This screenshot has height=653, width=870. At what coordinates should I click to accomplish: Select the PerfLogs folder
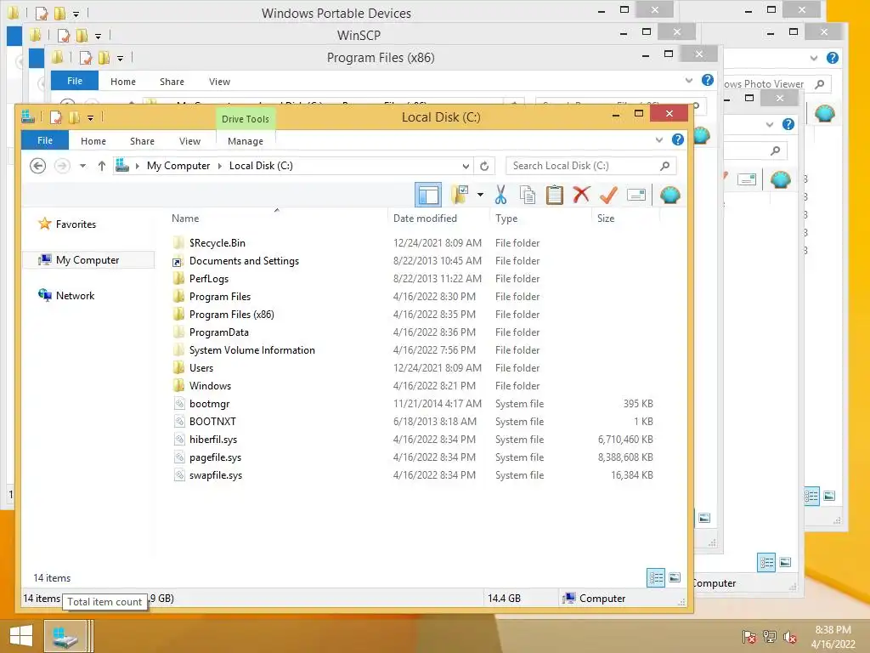coord(209,278)
